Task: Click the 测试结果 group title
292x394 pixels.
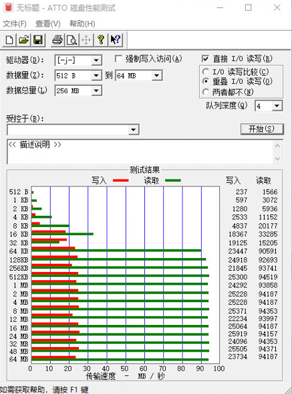Action: (144, 170)
